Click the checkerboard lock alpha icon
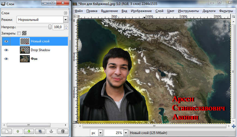This screenshot has height=137, width=237. pyautogui.click(x=24, y=33)
